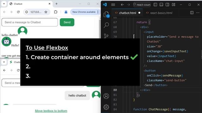Toggle the bottom panel layout icon
This screenshot has width=202, height=113.
tap(161, 5)
